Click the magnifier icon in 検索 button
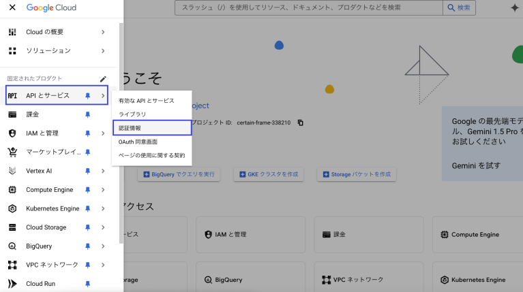The image size is (523, 292). click(451, 7)
